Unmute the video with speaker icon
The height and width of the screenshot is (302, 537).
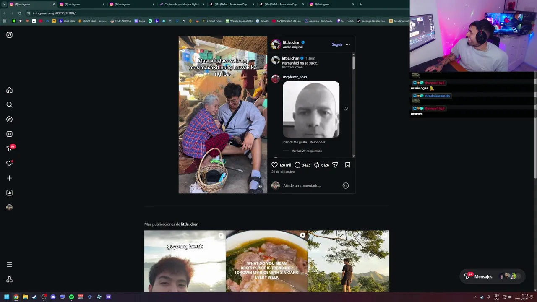tap(260, 187)
